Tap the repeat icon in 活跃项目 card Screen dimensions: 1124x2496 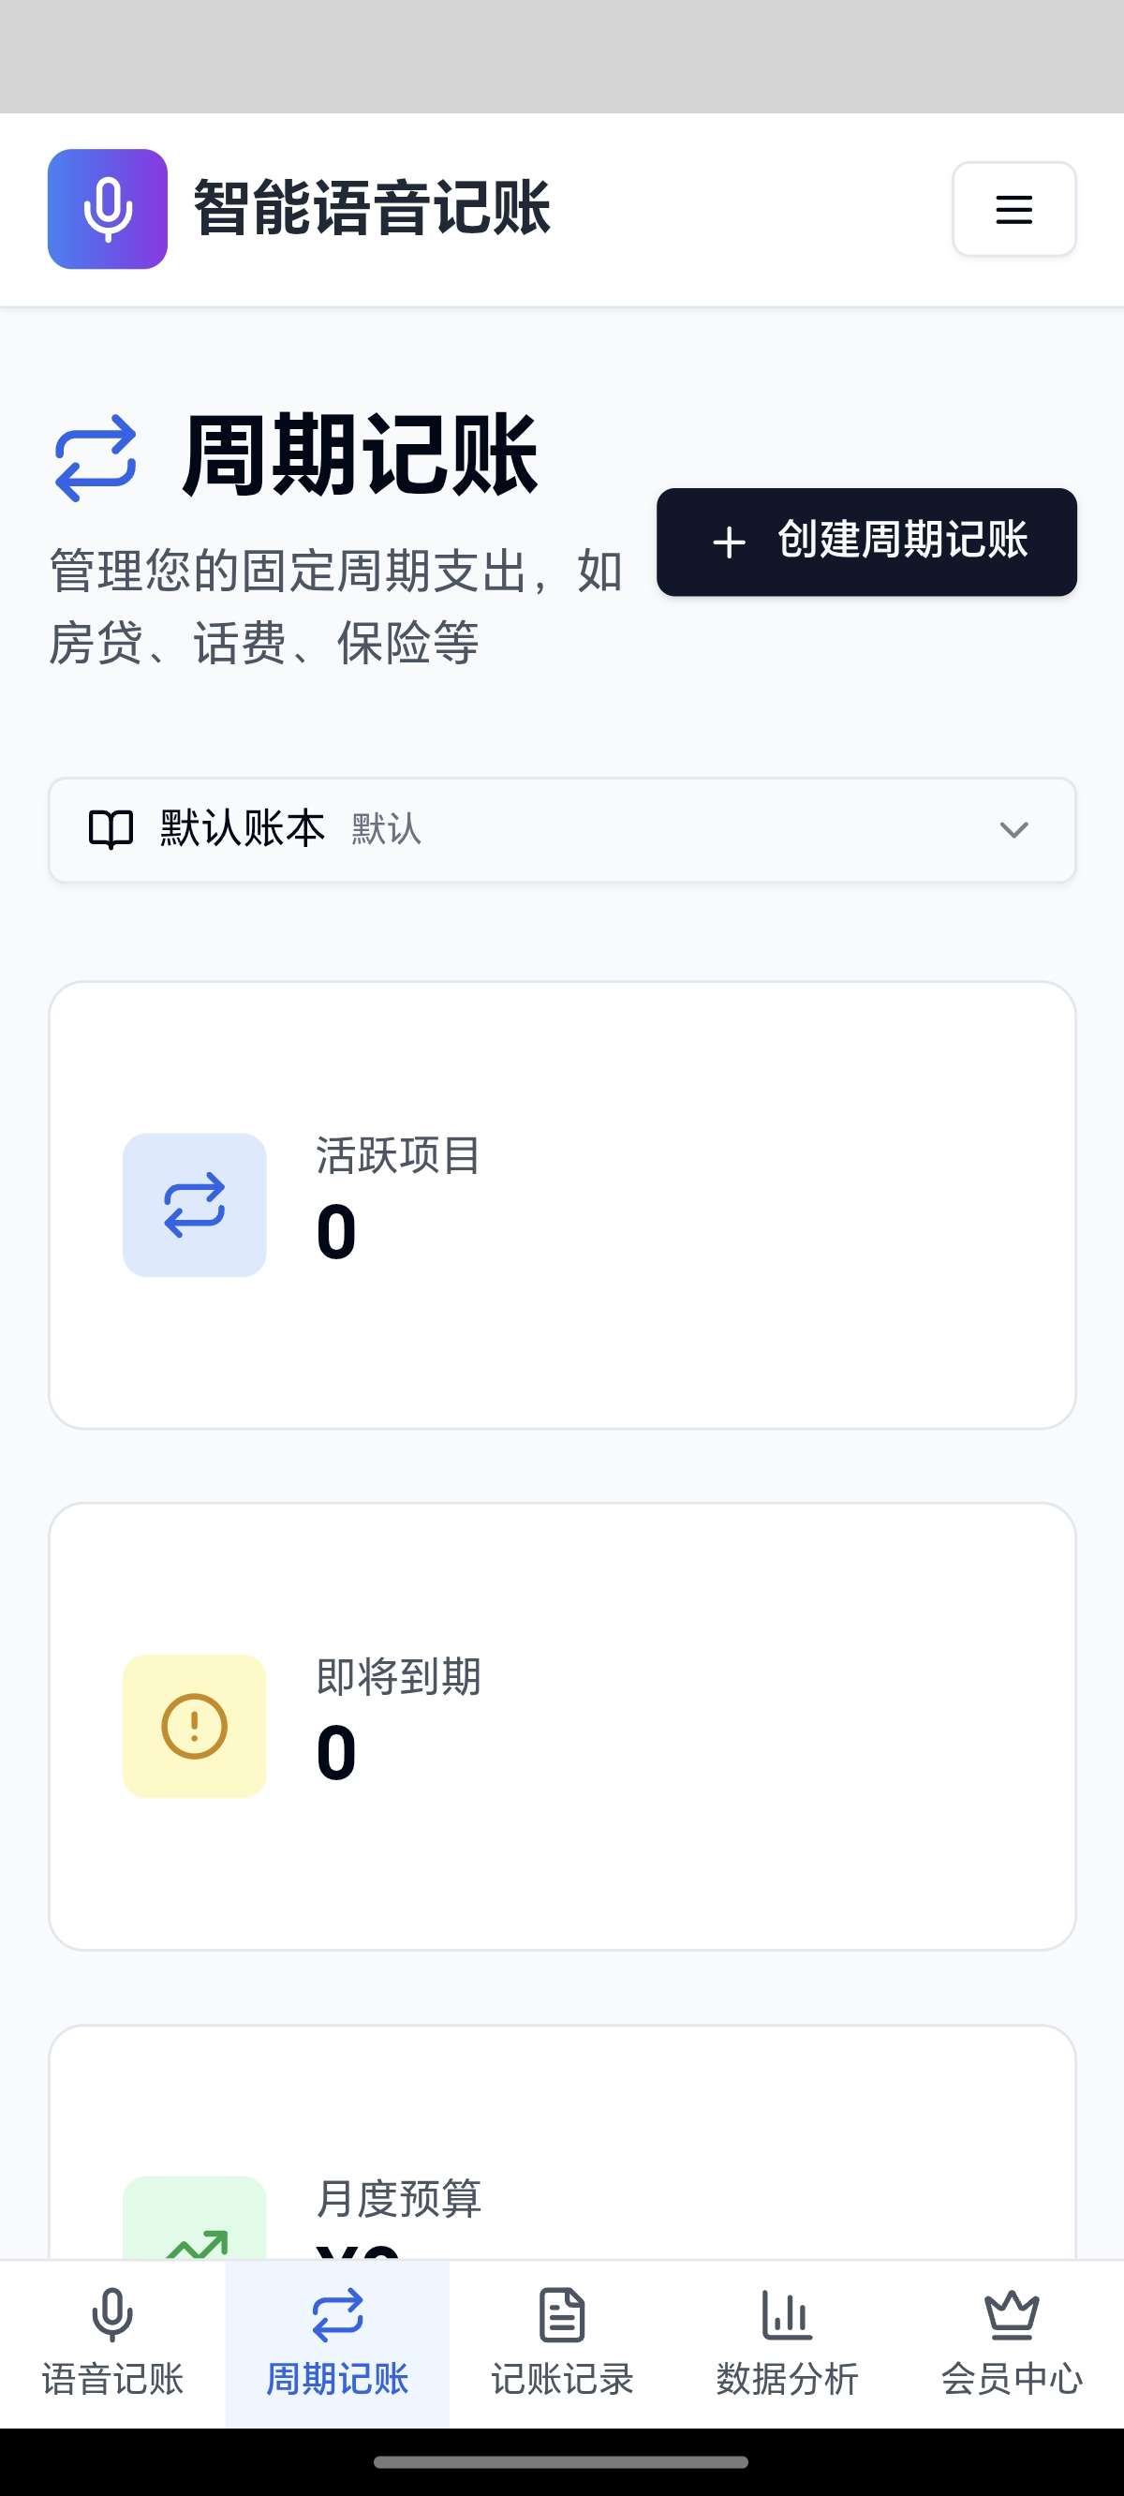195,1205
